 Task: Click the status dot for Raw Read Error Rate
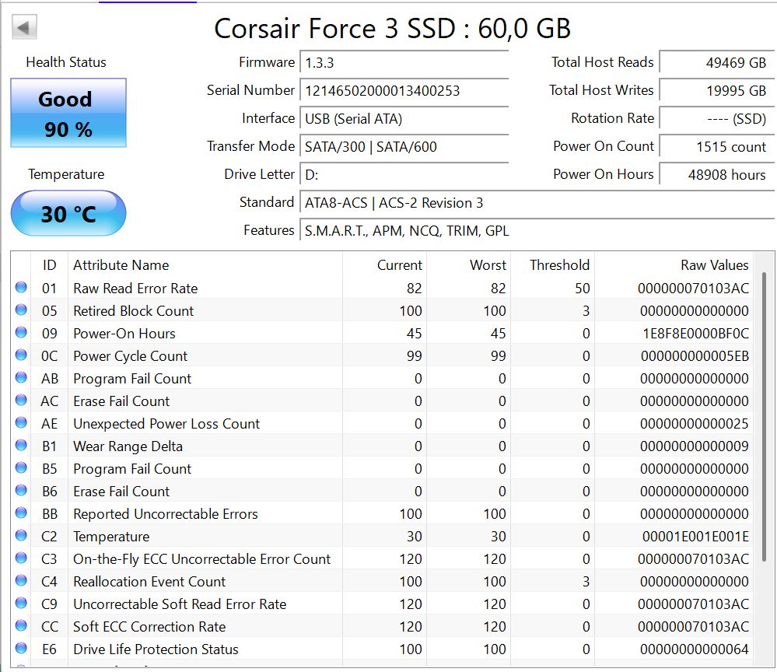point(21,287)
